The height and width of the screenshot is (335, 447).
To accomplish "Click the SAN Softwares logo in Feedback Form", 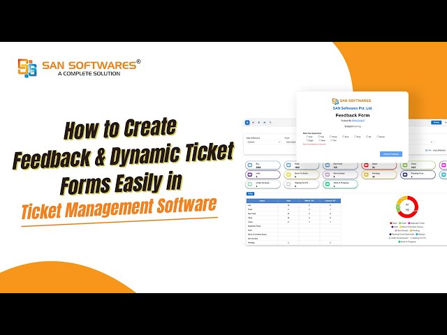I will (x=352, y=100).
